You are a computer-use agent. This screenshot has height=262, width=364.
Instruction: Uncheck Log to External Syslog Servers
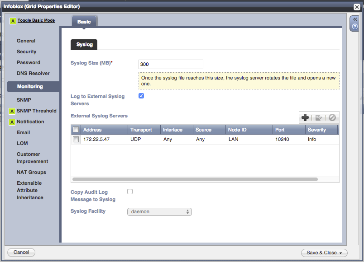click(141, 96)
